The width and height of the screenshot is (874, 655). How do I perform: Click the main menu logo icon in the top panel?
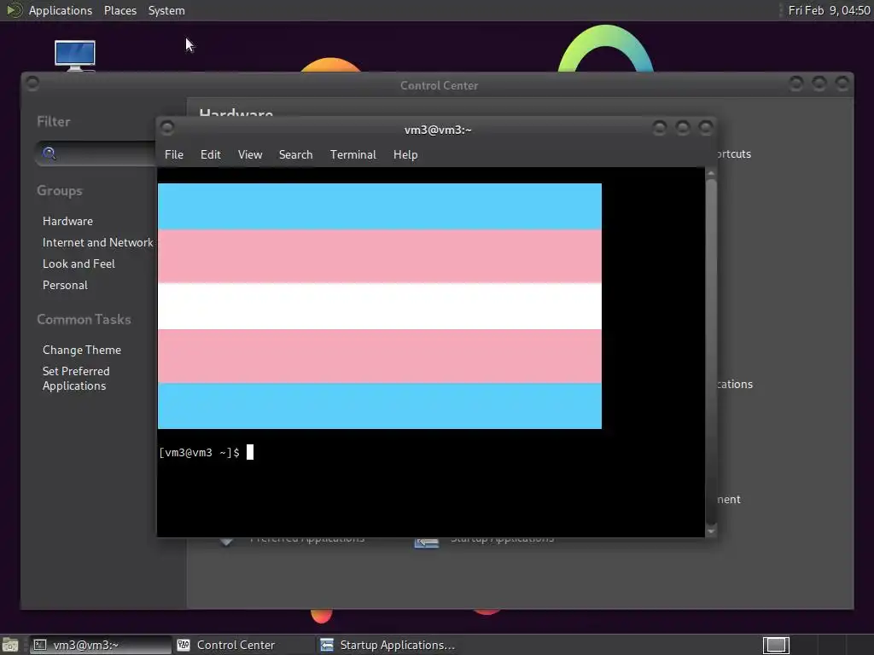point(14,10)
